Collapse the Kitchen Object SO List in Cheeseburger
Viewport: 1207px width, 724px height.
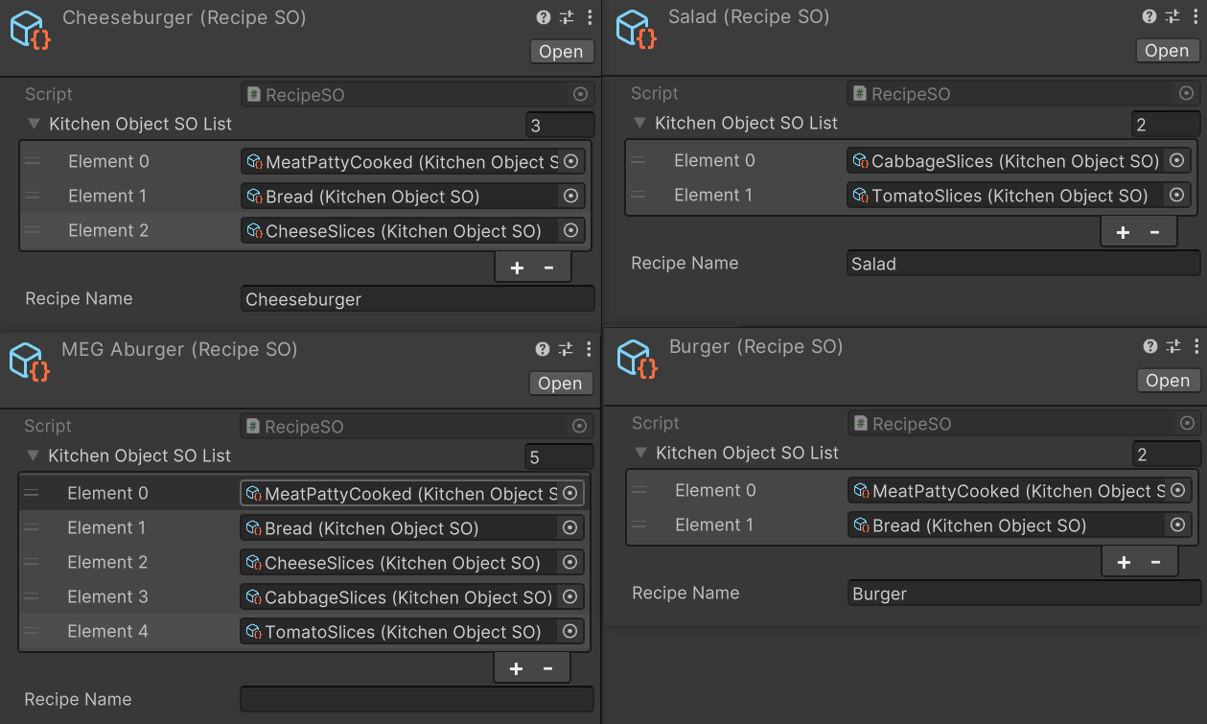(x=35, y=124)
